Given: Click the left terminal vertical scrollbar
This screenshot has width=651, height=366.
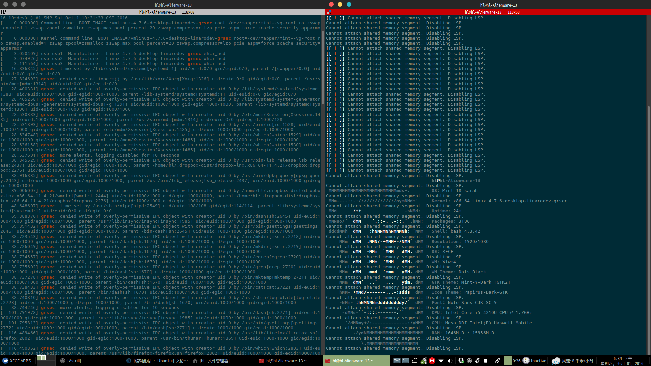Looking at the screenshot, I should click(323, 68).
